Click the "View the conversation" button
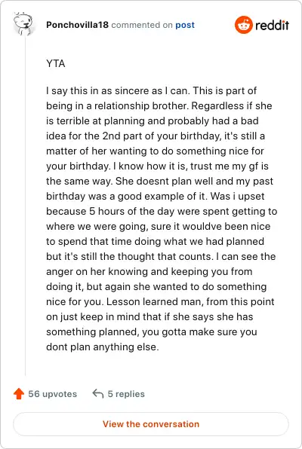 (151, 424)
